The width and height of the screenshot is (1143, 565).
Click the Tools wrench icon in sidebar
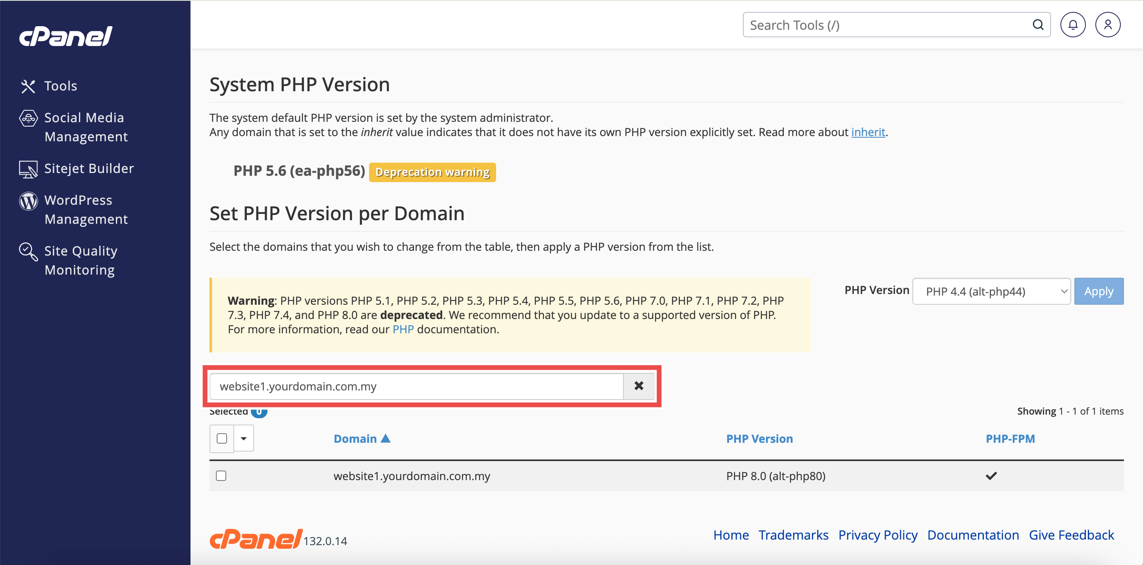pyautogui.click(x=28, y=86)
